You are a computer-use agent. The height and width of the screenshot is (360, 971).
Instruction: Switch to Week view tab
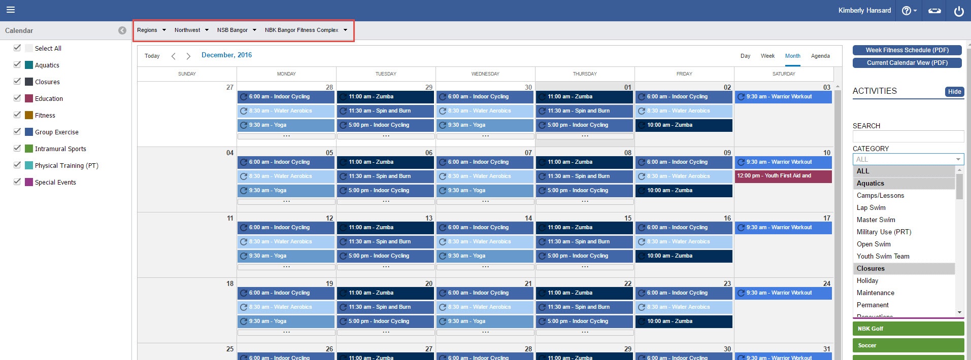coord(767,56)
